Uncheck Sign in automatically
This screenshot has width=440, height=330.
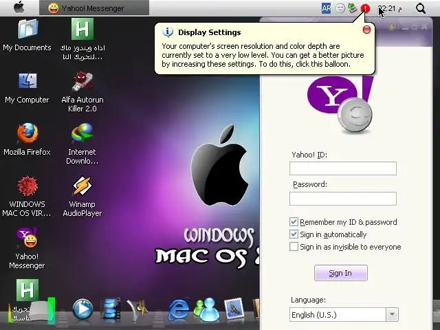tap(294, 234)
